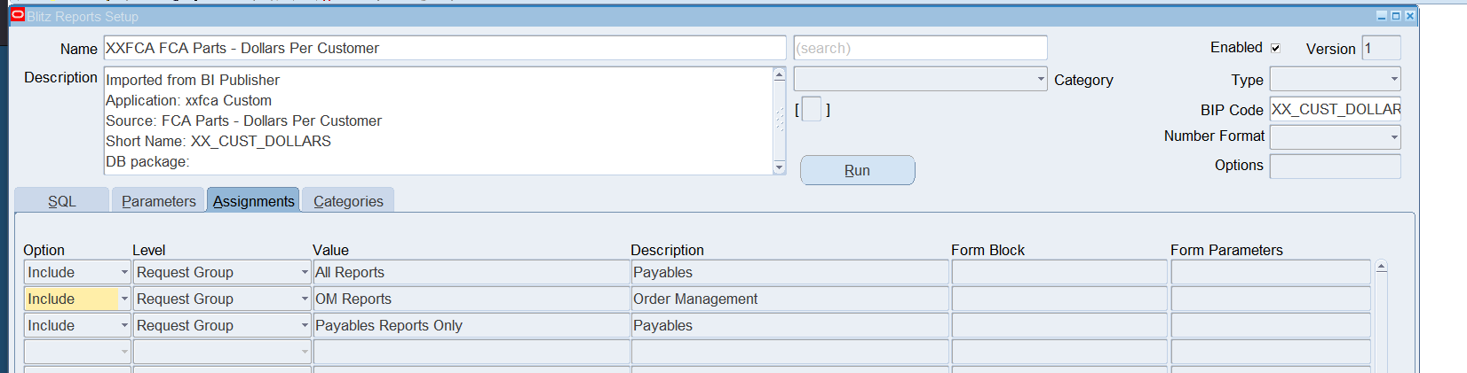Click the Oracle icon in the title bar
The width and height of the screenshot is (1467, 373).
pyautogui.click(x=17, y=15)
